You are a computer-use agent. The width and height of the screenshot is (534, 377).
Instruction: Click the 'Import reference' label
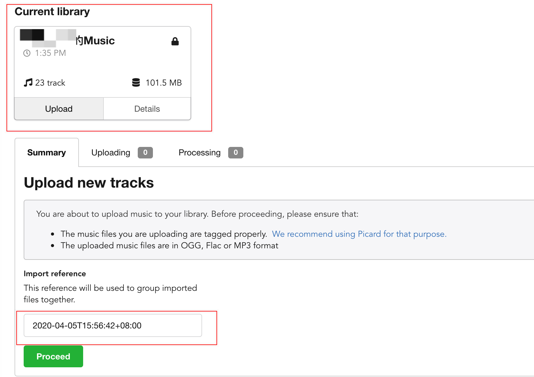tap(55, 273)
